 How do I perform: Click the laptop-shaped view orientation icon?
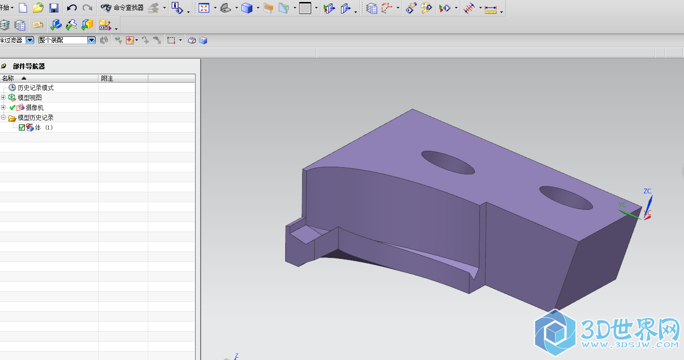coord(226,8)
